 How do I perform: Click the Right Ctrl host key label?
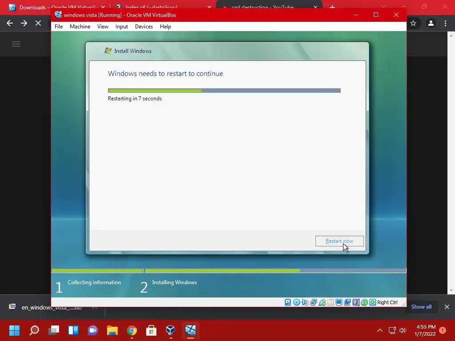(x=387, y=302)
